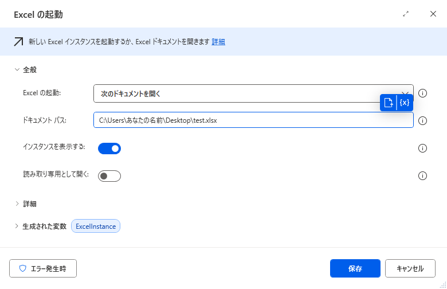Screen dimensions: 447x289
Task: Open the Excel の起動 dropdown
Action: click(253, 93)
